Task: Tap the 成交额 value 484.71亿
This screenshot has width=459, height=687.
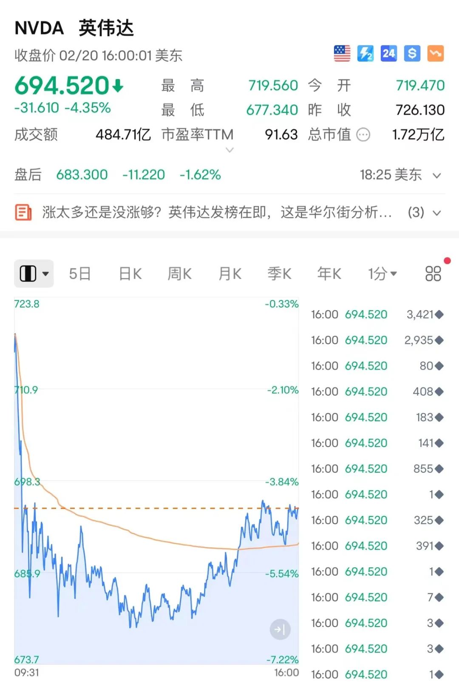Action: [x=123, y=135]
